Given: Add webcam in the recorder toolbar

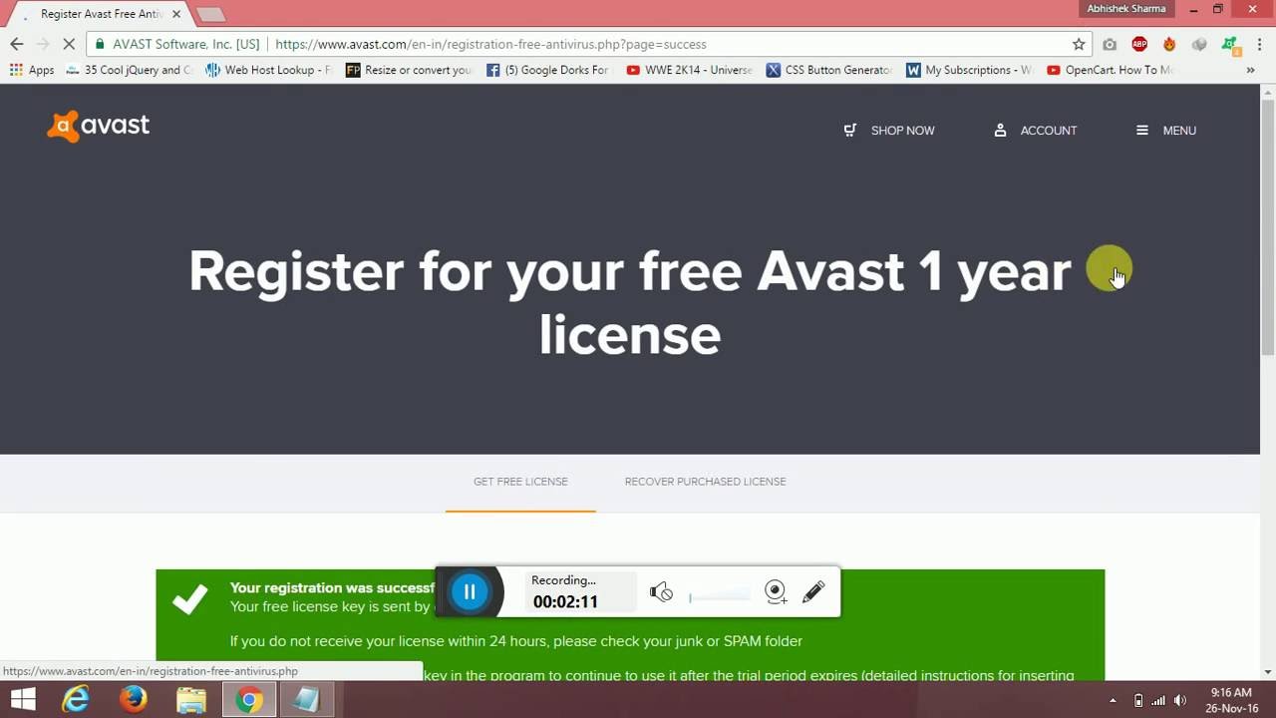Looking at the screenshot, I should click(776, 592).
